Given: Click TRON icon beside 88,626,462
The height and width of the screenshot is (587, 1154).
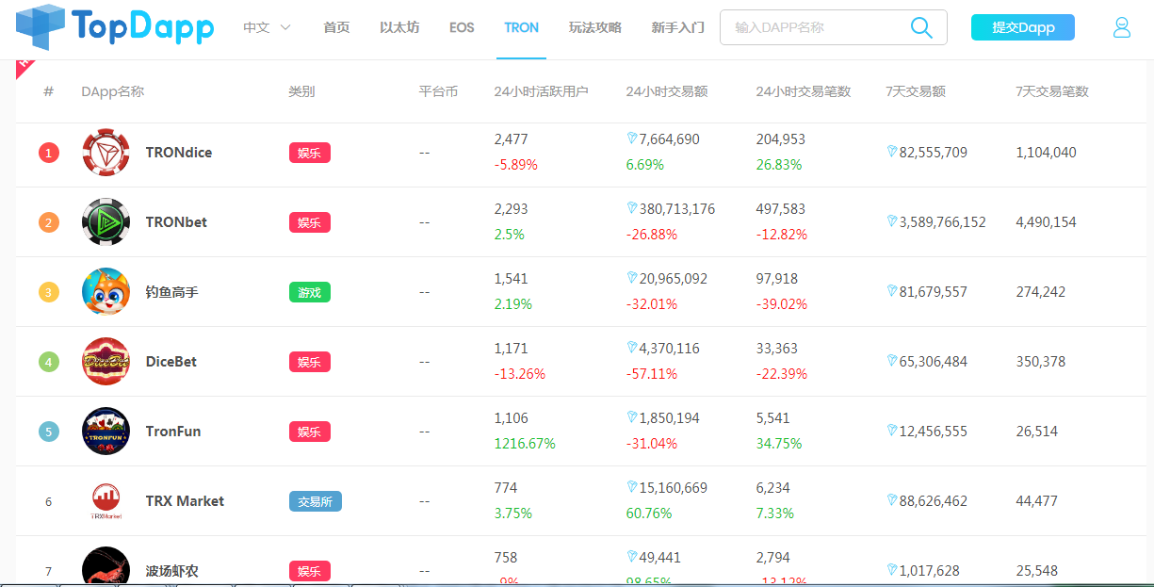Looking at the screenshot, I should coord(891,500).
